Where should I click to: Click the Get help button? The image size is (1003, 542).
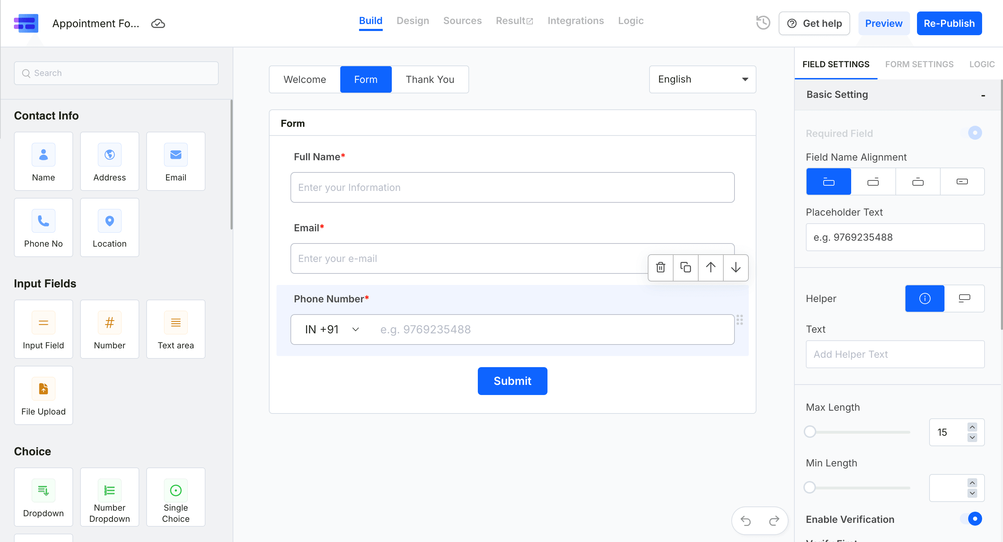(814, 23)
